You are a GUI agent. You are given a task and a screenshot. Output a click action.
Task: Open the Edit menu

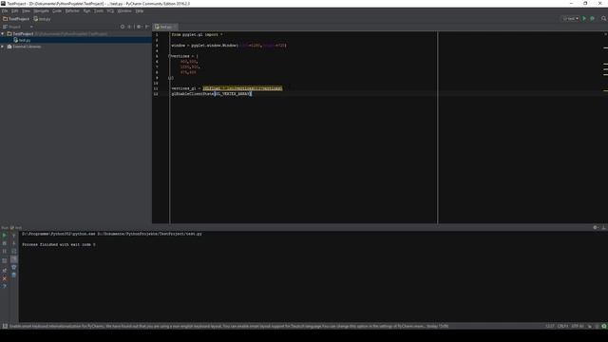(15, 10)
